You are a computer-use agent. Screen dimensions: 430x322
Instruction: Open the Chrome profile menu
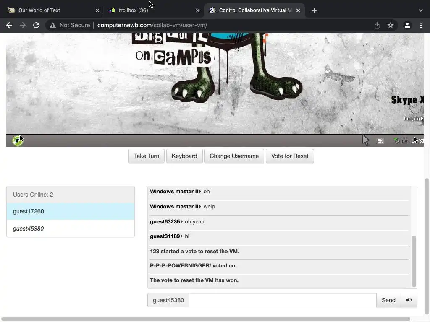pos(407,25)
